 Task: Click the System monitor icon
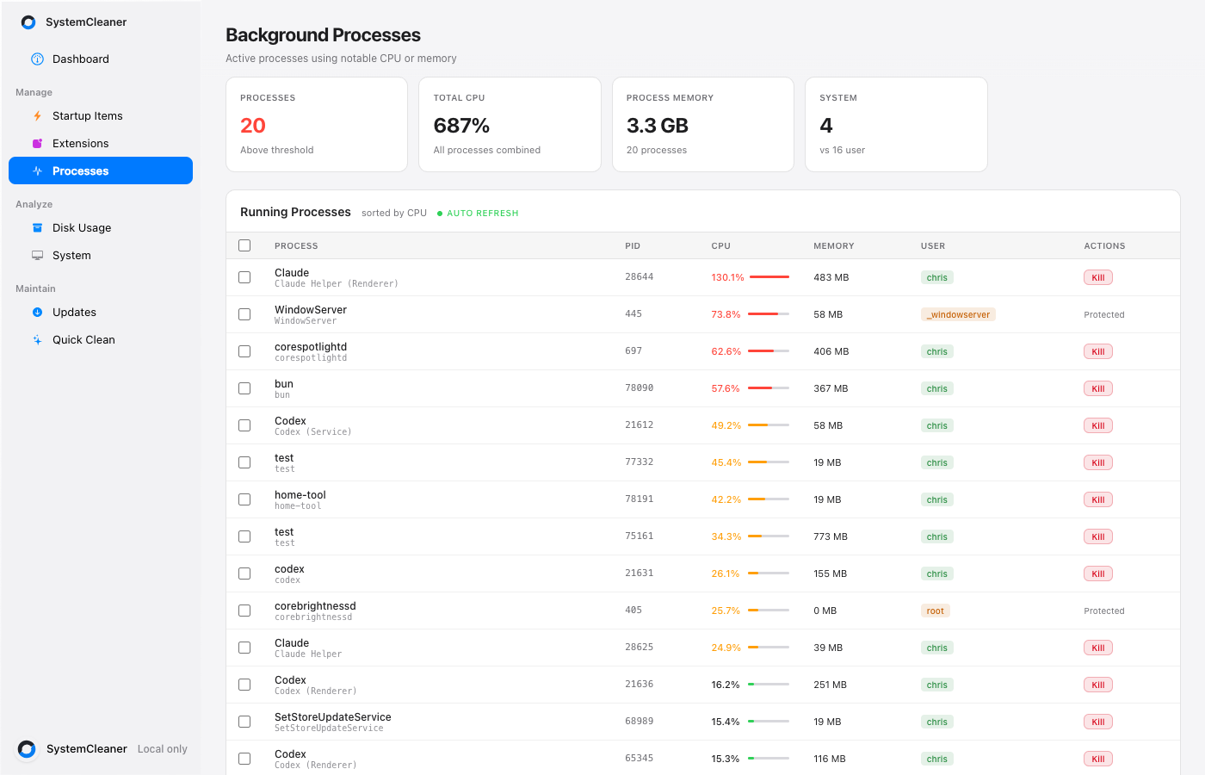pos(37,256)
